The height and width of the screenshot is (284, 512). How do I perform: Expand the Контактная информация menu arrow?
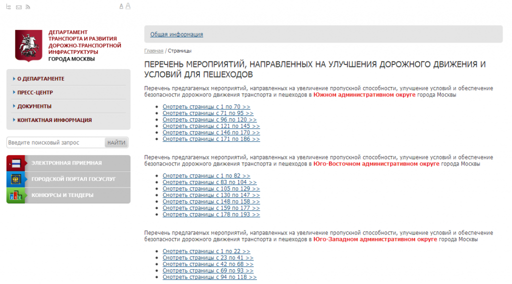tap(14, 120)
